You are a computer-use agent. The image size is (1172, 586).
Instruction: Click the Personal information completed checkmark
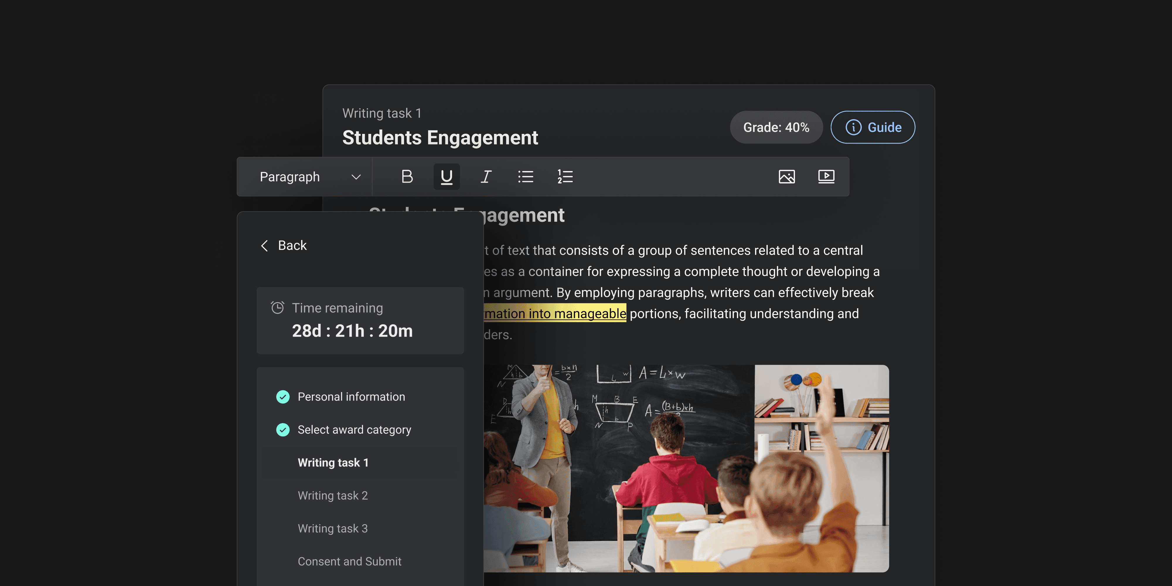[x=283, y=397]
